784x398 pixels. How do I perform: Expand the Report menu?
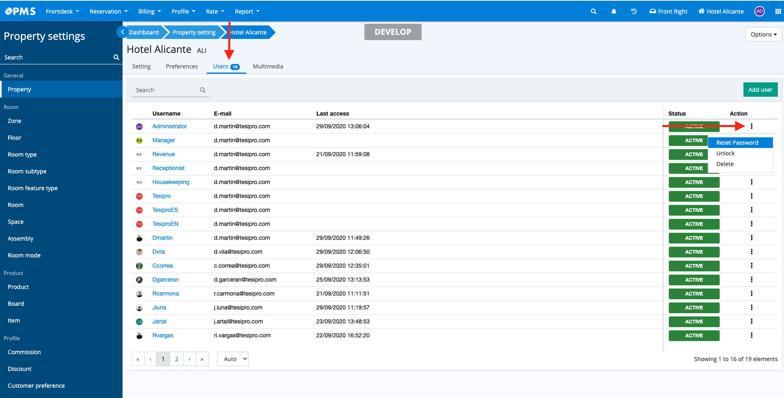click(x=247, y=11)
